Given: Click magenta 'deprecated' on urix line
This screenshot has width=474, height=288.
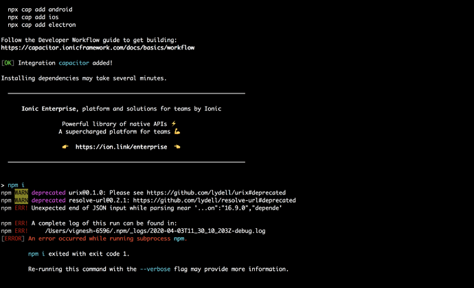Looking at the screenshot, I should 48,192.
